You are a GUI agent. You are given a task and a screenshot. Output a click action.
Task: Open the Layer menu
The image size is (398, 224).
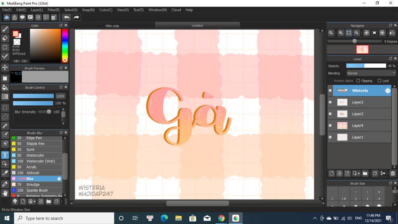37,10
